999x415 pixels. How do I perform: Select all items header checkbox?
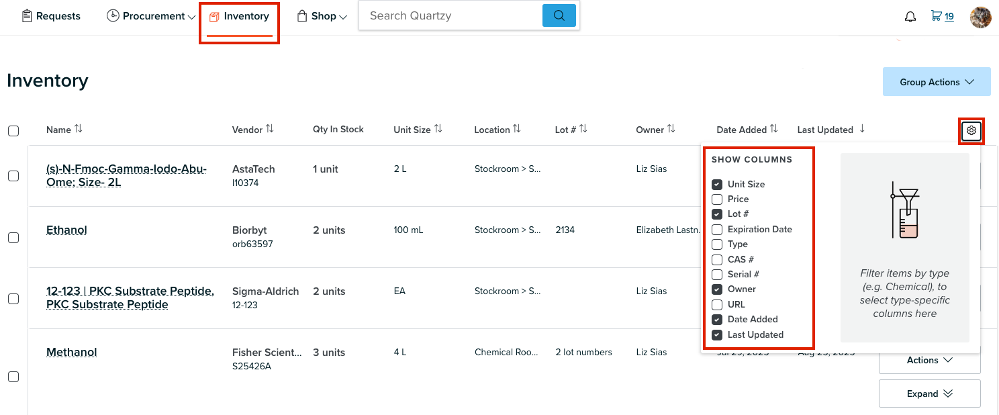click(x=13, y=131)
